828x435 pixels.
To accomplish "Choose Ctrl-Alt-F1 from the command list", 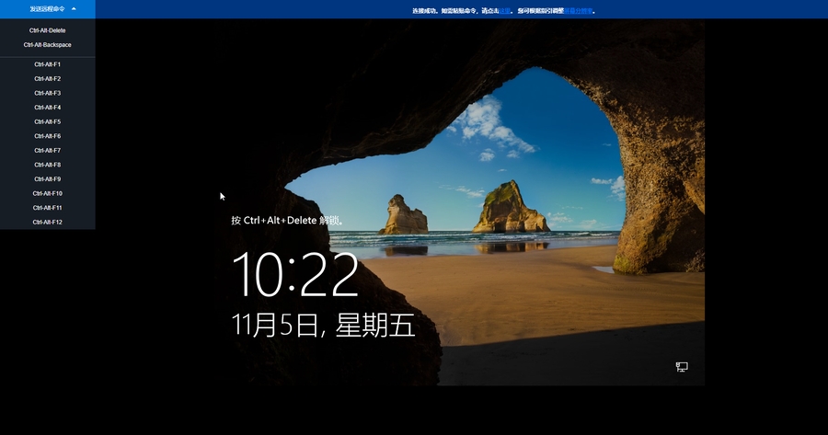I will pyautogui.click(x=47, y=64).
